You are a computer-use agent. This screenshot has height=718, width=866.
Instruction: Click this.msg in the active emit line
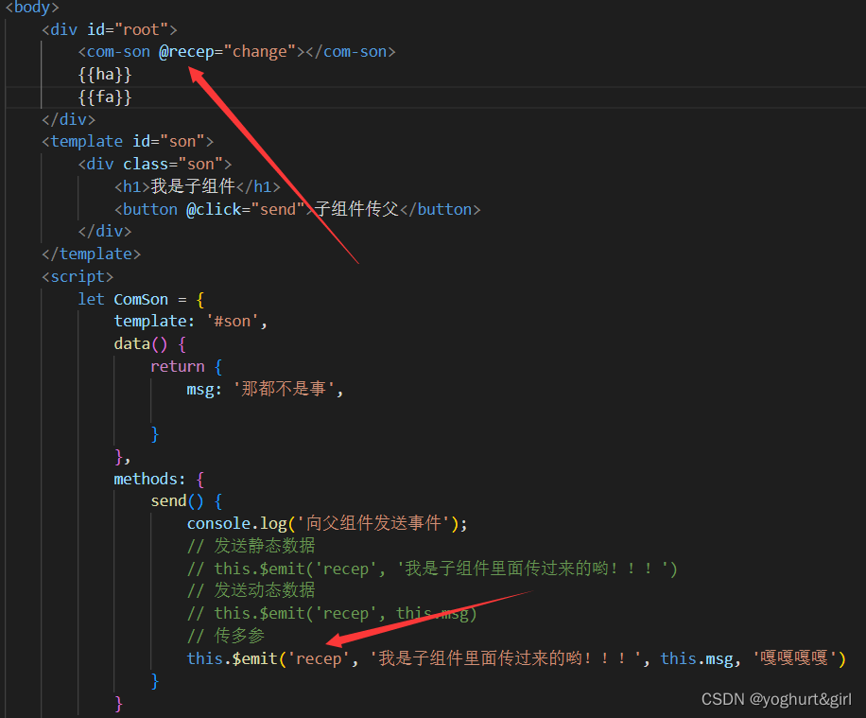[x=697, y=658]
